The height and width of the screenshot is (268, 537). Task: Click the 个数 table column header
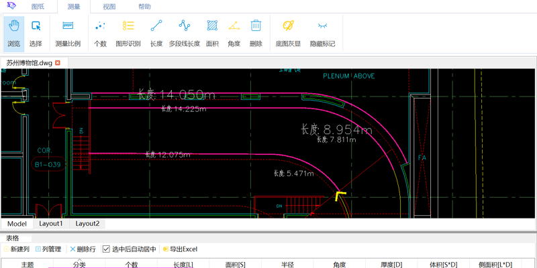click(x=132, y=264)
